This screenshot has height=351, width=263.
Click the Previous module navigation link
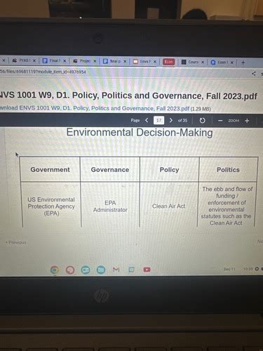[x=16, y=242]
